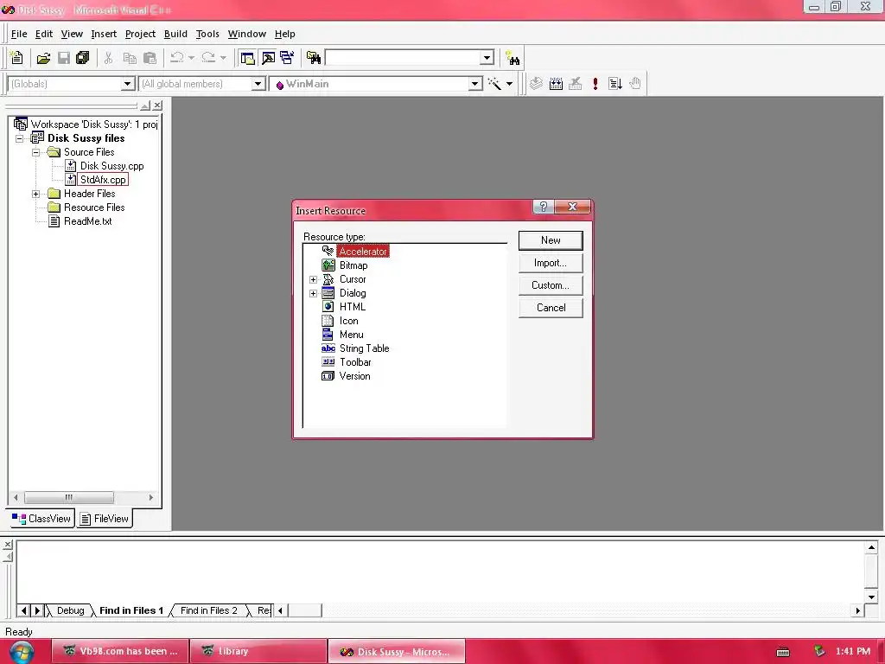Click the Stop Build icon
The height and width of the screenshot is (664, 885).
(575, 84)
